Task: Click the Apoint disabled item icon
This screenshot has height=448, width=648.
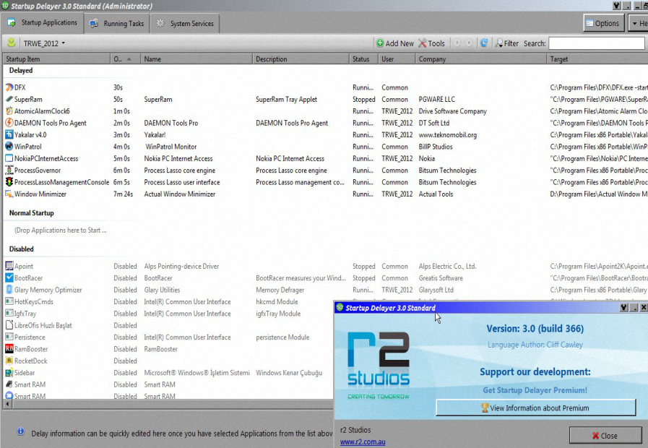Action: click(x=9, y=266)
